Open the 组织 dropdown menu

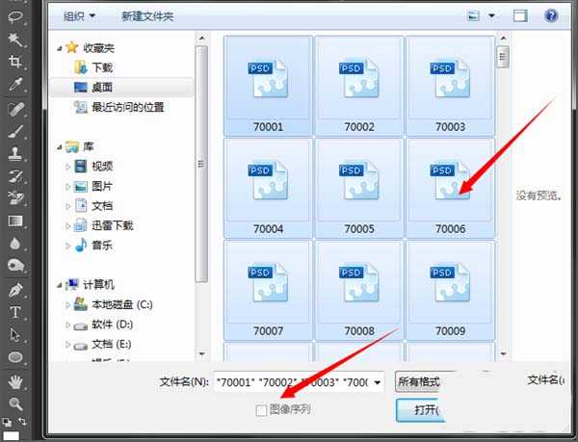pyautogui.click(x=79, y=16)
